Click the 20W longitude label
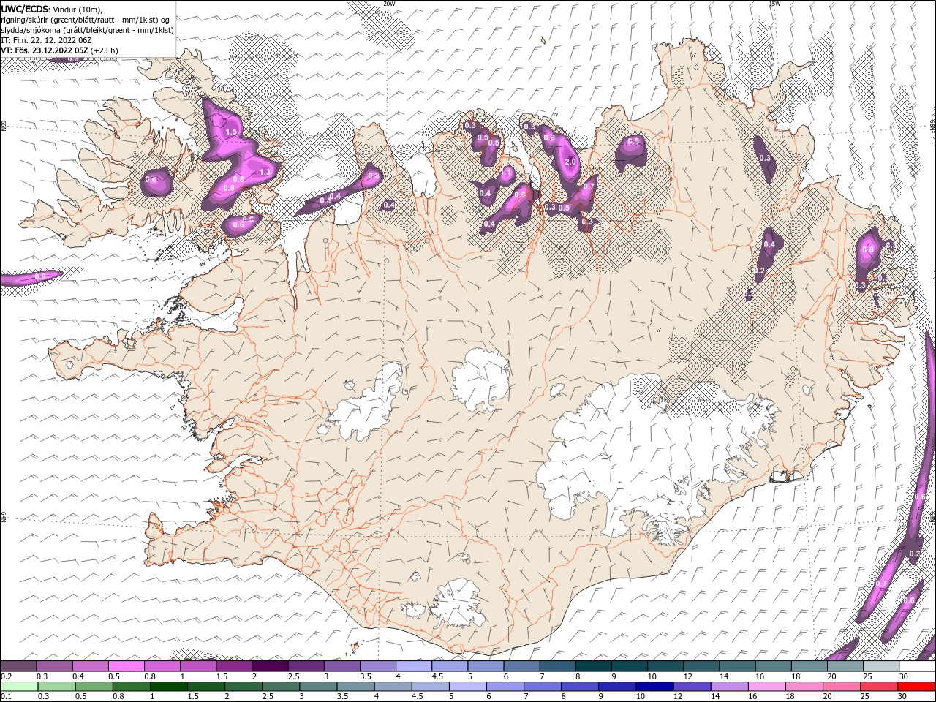Viewport: 936px width, 702px height. click(x=389, y=4)
